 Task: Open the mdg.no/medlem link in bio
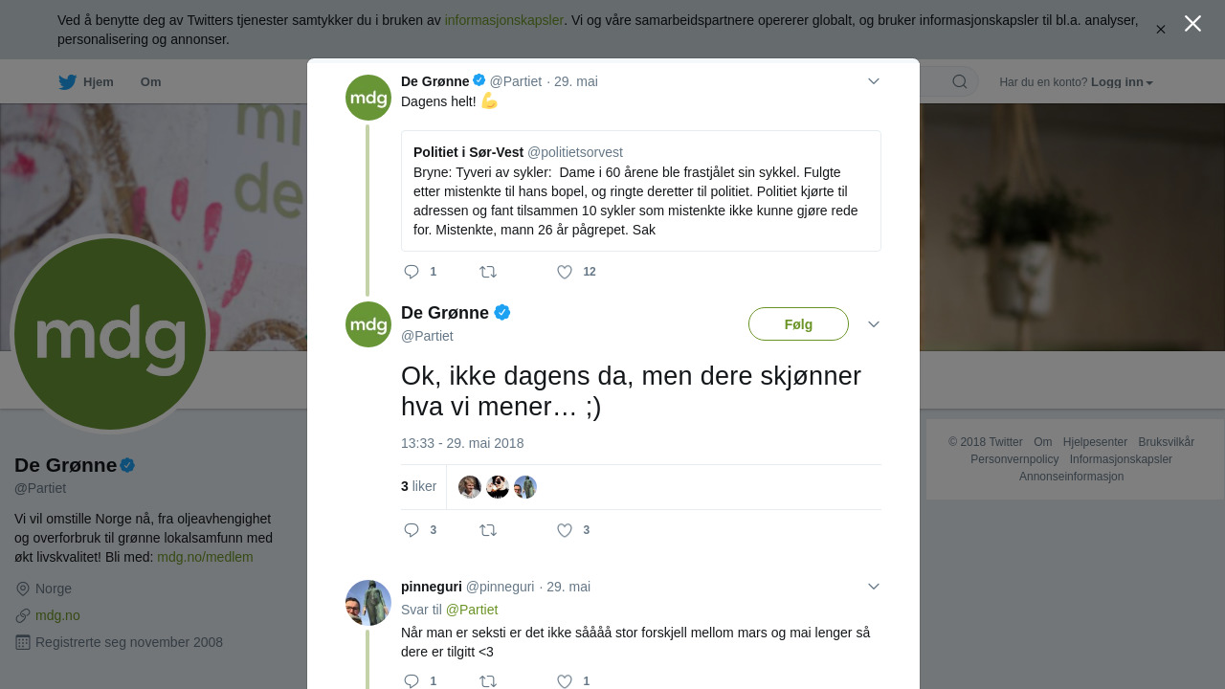click(x=205, y=557)
